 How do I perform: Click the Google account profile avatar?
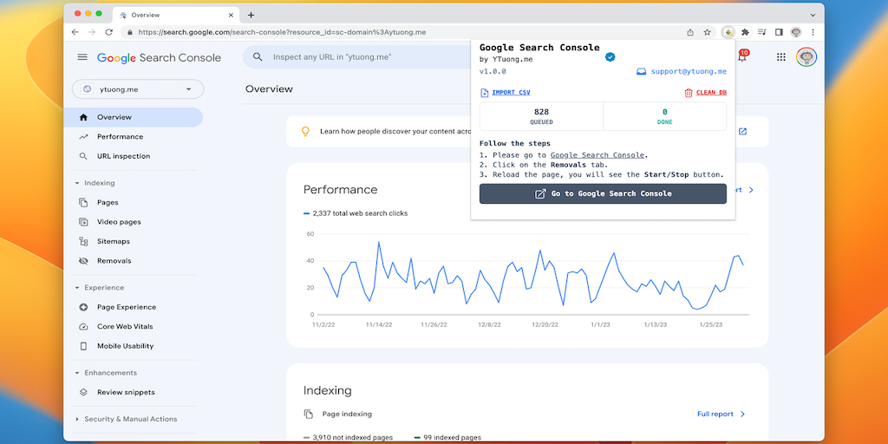click(806, 57)
